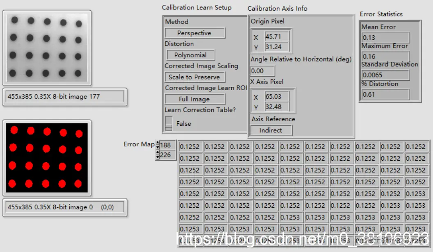Viewport: 433px width, 252px height.
Task: Click the Calibration Learn Setup heading
Action: coord(197,7)
